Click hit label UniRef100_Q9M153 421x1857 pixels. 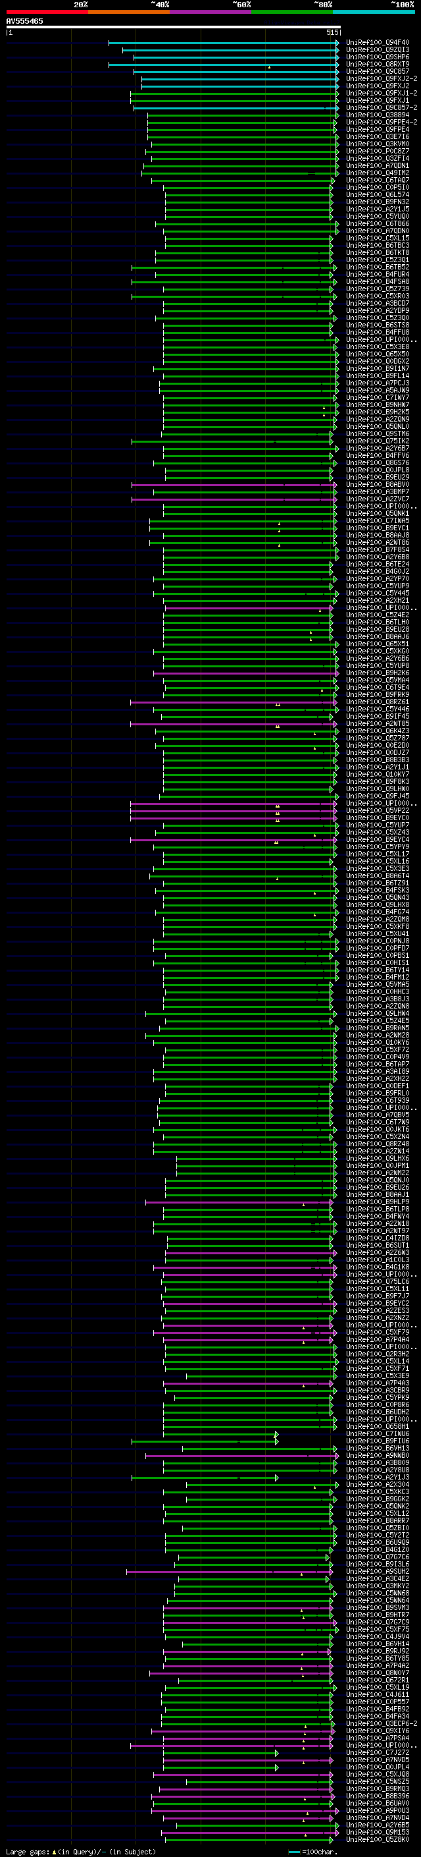pos(378,1833)
